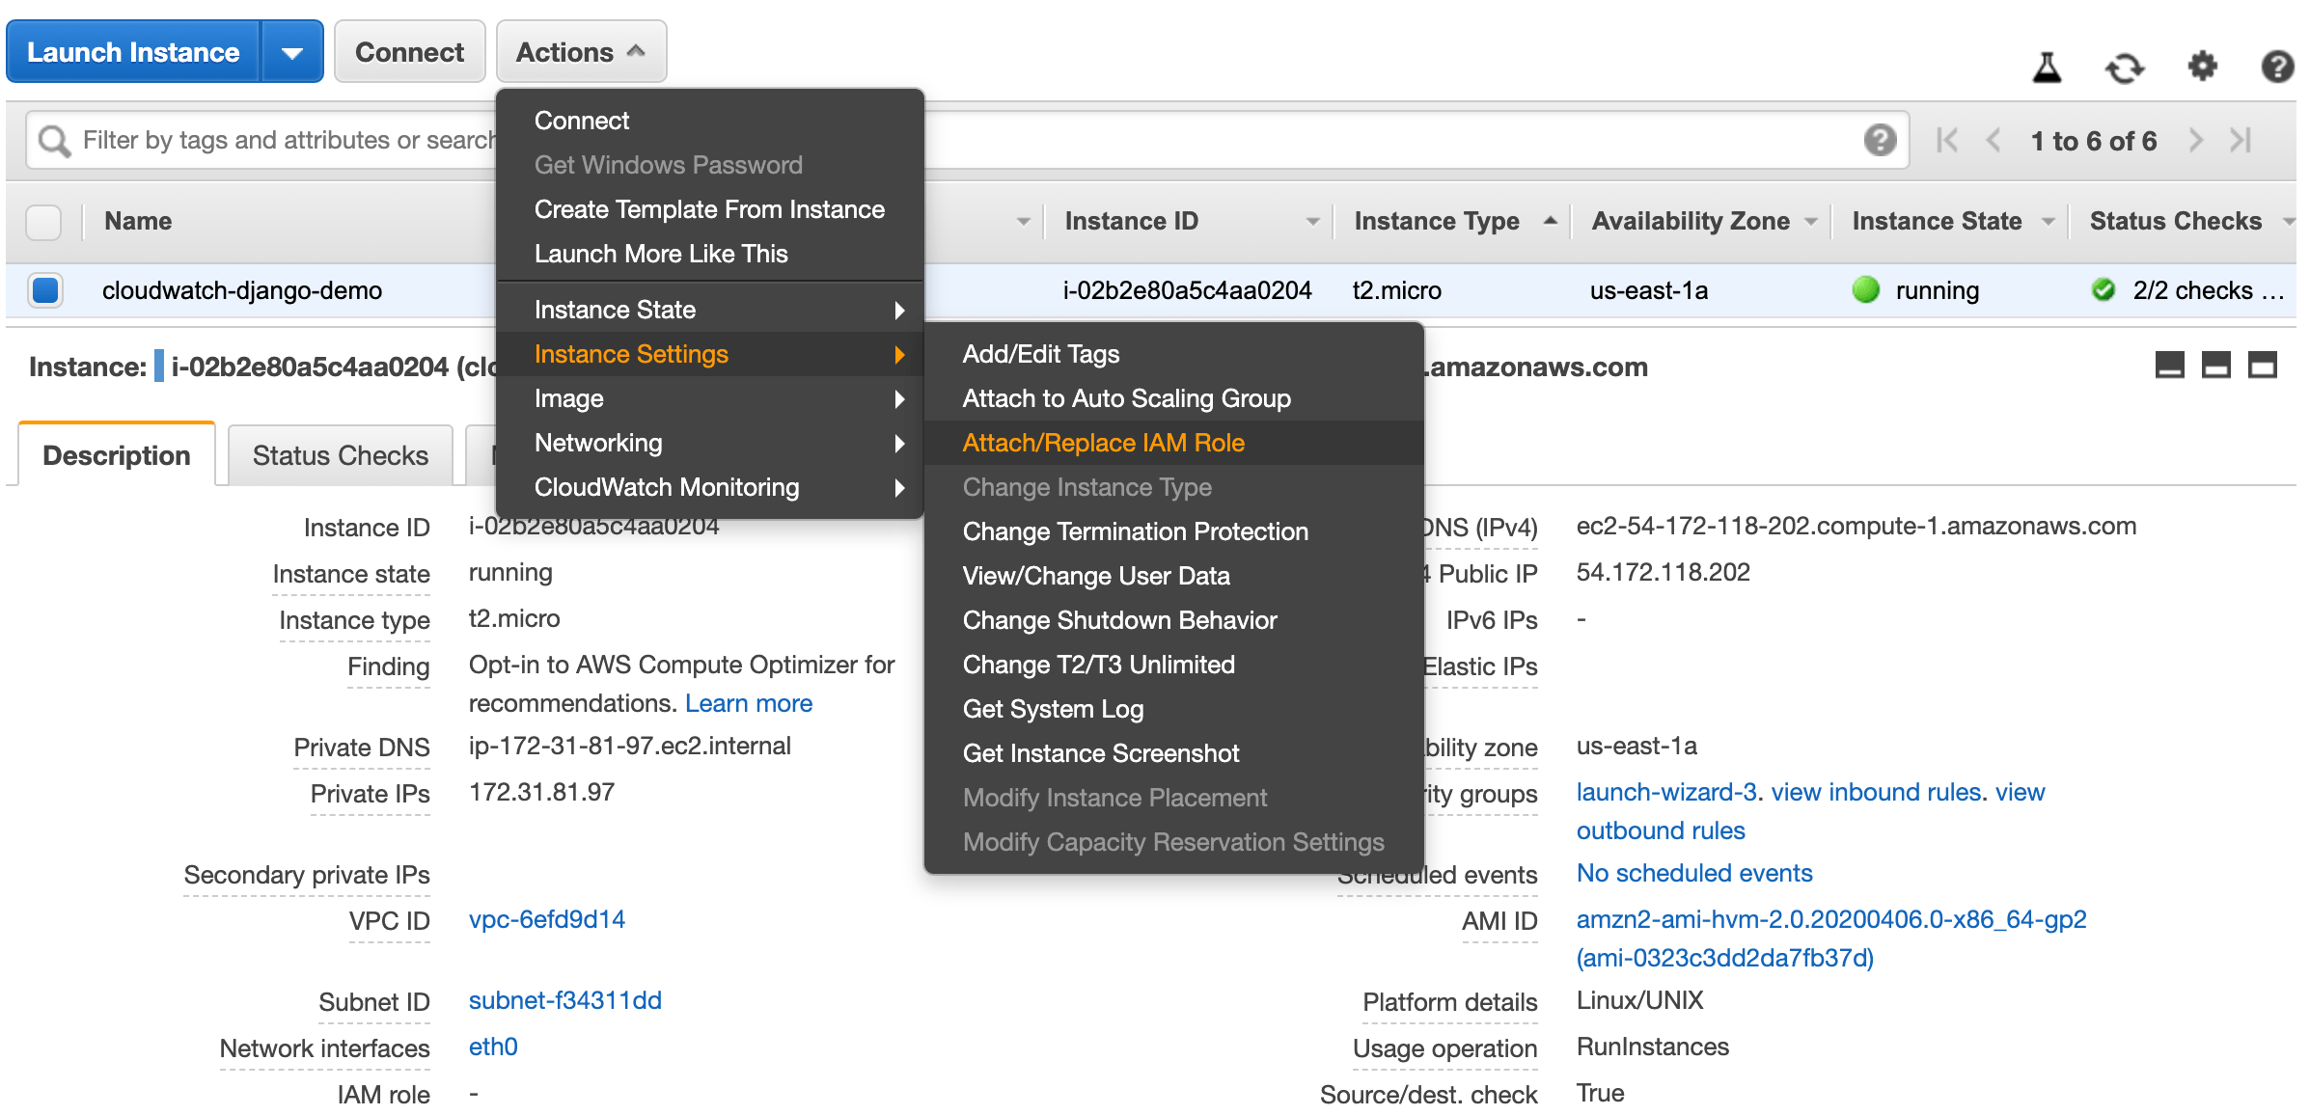Open the help question mark icon
This screenshot has width=2310, height=1115.
pos(2277,67)
